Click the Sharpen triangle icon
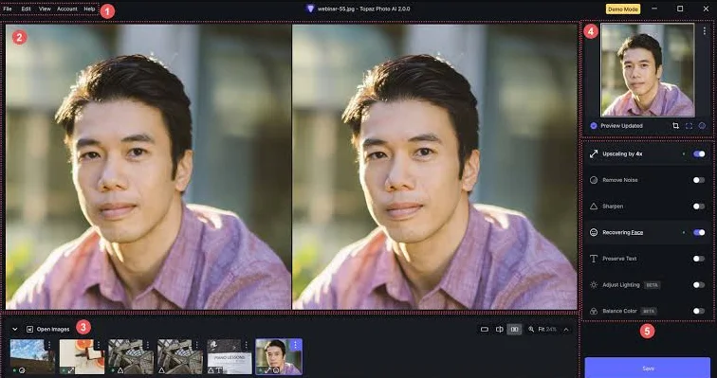The width and height of the screenshot is (717, 378). point(594,207)
